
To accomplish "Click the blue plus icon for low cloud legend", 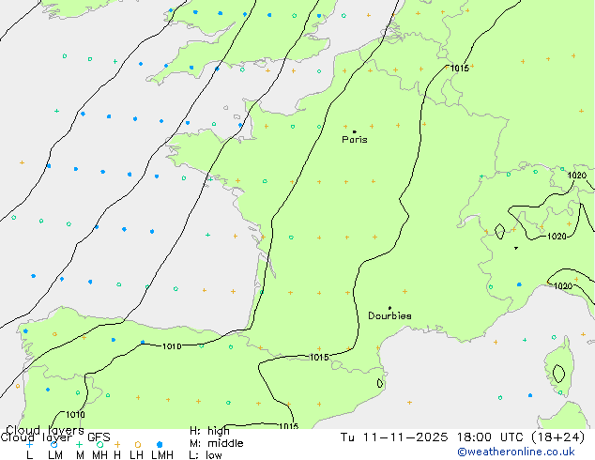I will (x=29, y=444).
